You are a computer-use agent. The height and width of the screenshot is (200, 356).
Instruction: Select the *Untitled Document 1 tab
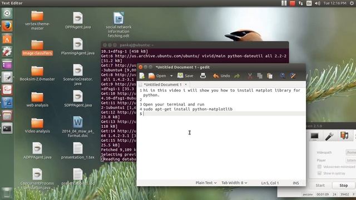162,84
